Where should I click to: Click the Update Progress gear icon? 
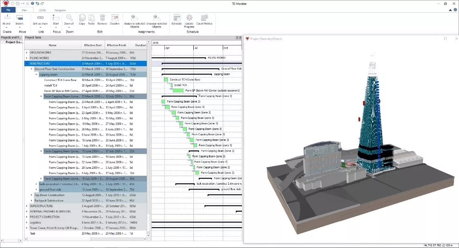(189, 18)
